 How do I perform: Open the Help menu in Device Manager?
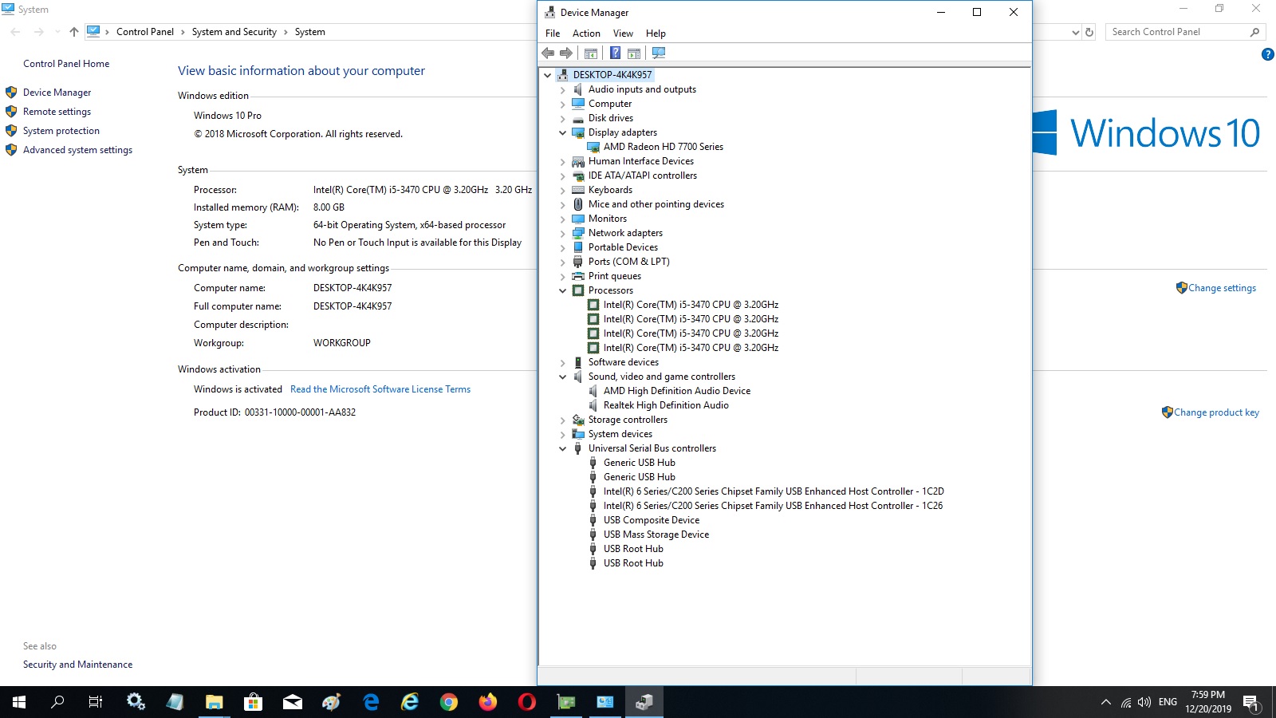(656, 34)
